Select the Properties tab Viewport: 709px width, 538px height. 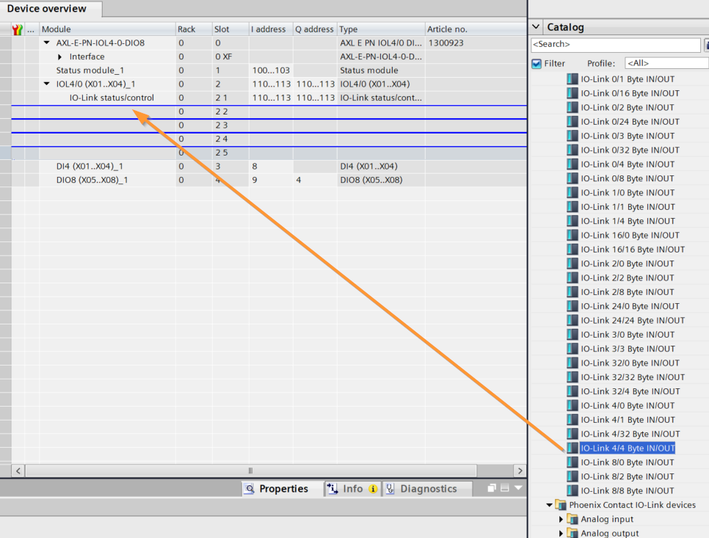(277, 489)
